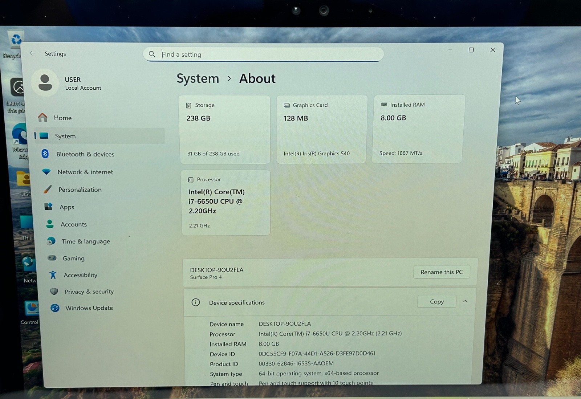Click the Time & language globe icon
The width and height of the screenshot is (581, 399).
51,241
